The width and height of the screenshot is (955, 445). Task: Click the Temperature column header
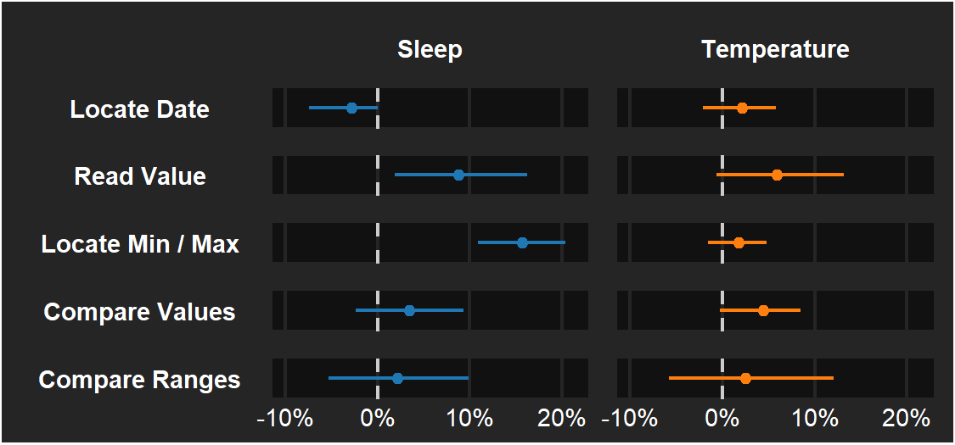pos(775,50)
